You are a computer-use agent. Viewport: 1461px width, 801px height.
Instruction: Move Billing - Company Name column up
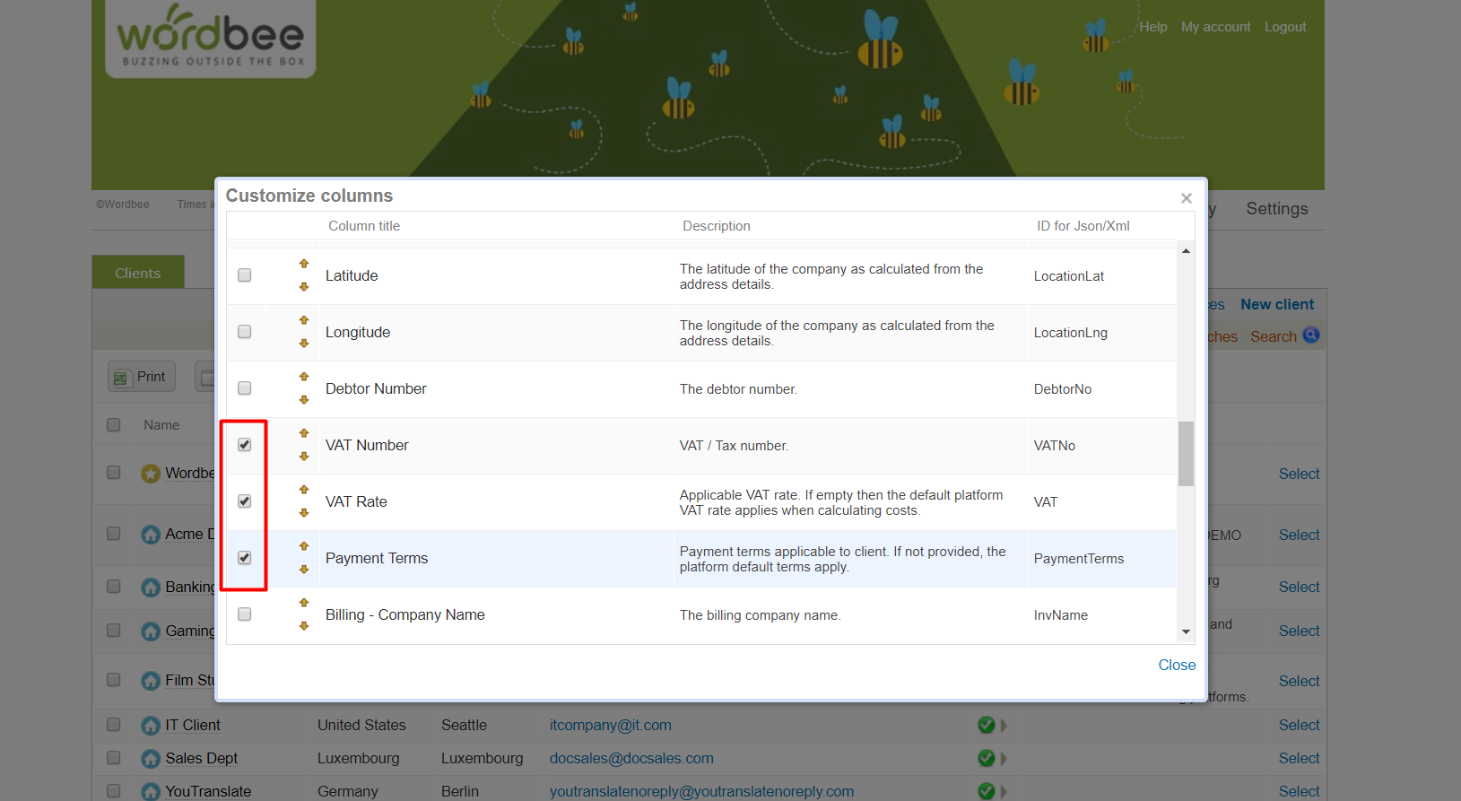[x=304, y=603]
